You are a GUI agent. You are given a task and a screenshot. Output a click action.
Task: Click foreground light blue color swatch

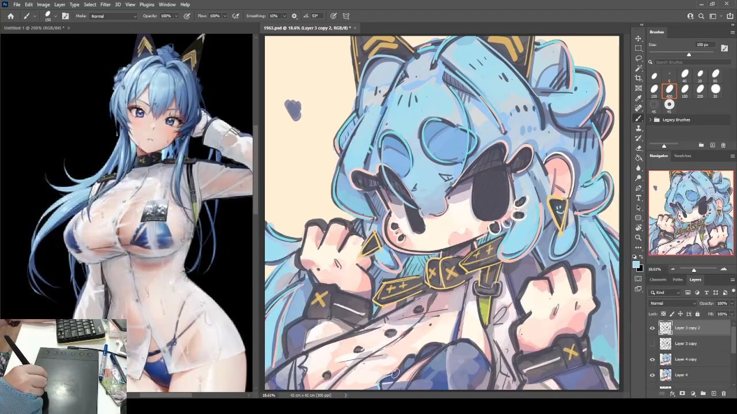tap(636, 265)
